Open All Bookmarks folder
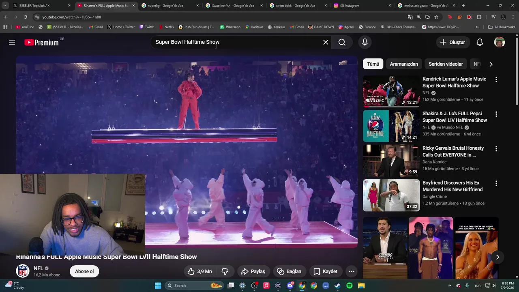 point(502,27)
